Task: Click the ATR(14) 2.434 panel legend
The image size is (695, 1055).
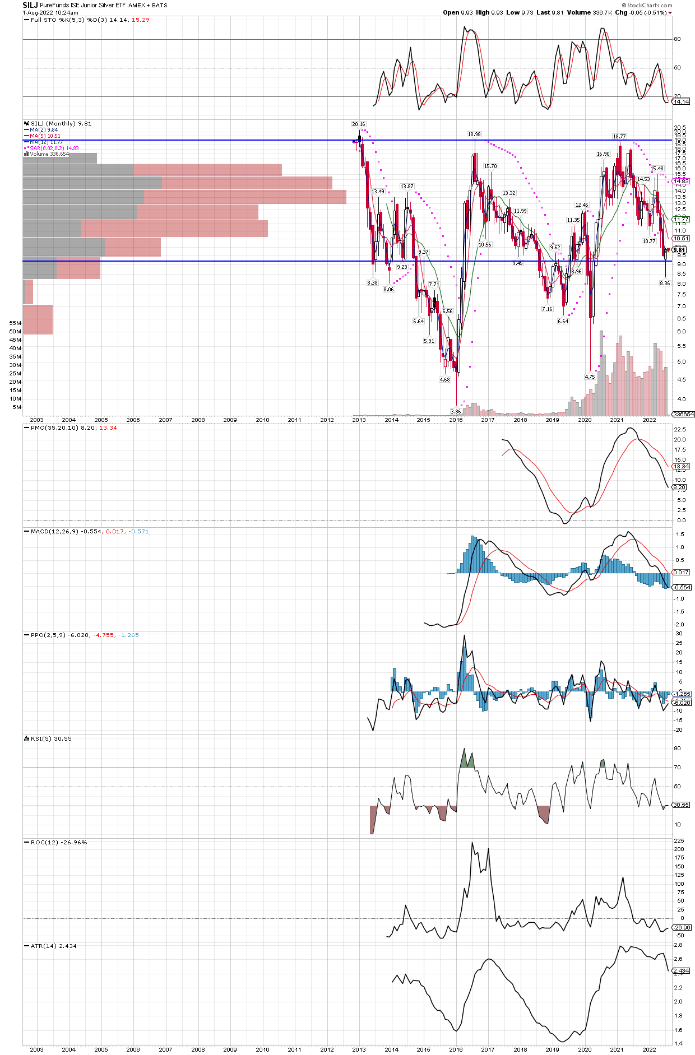Action: (50, 946)
